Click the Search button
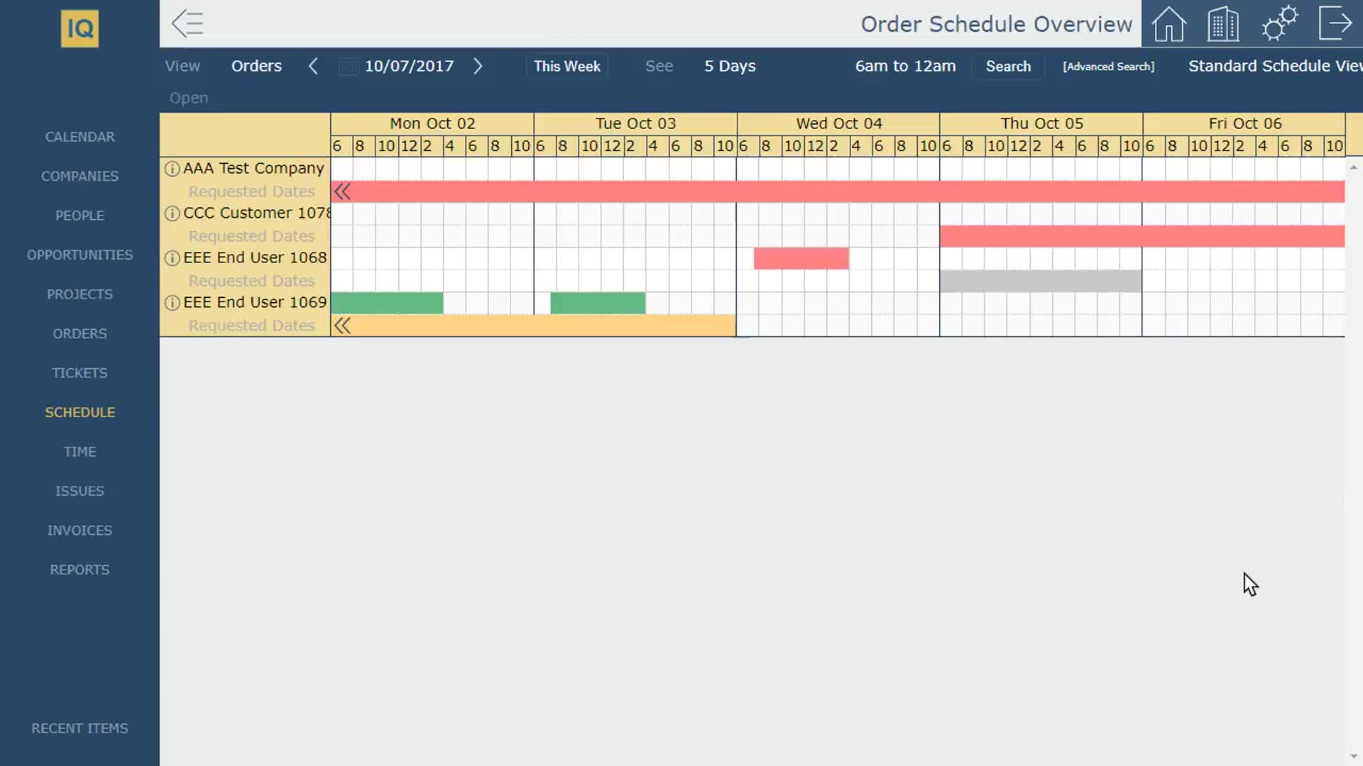The height and width of the screenshot is (766, 1363). (x=1008, y=65)
